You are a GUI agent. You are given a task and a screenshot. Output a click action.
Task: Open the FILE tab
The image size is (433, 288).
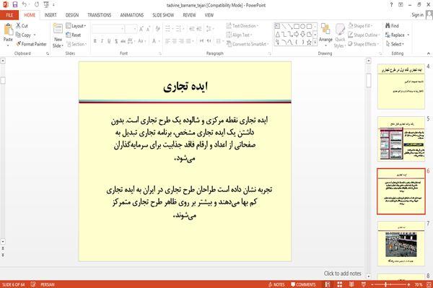[9, 15]
